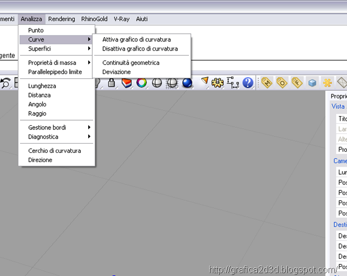Viewport: 347px width, 276px height.
Task: Open the gear options icon
Action: click(217, 83)
